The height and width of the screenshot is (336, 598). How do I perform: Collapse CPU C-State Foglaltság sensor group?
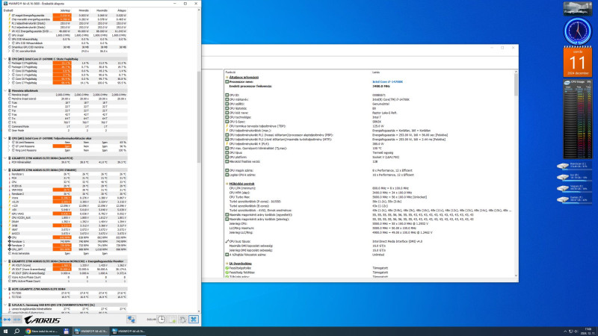[x=5, y=59]
